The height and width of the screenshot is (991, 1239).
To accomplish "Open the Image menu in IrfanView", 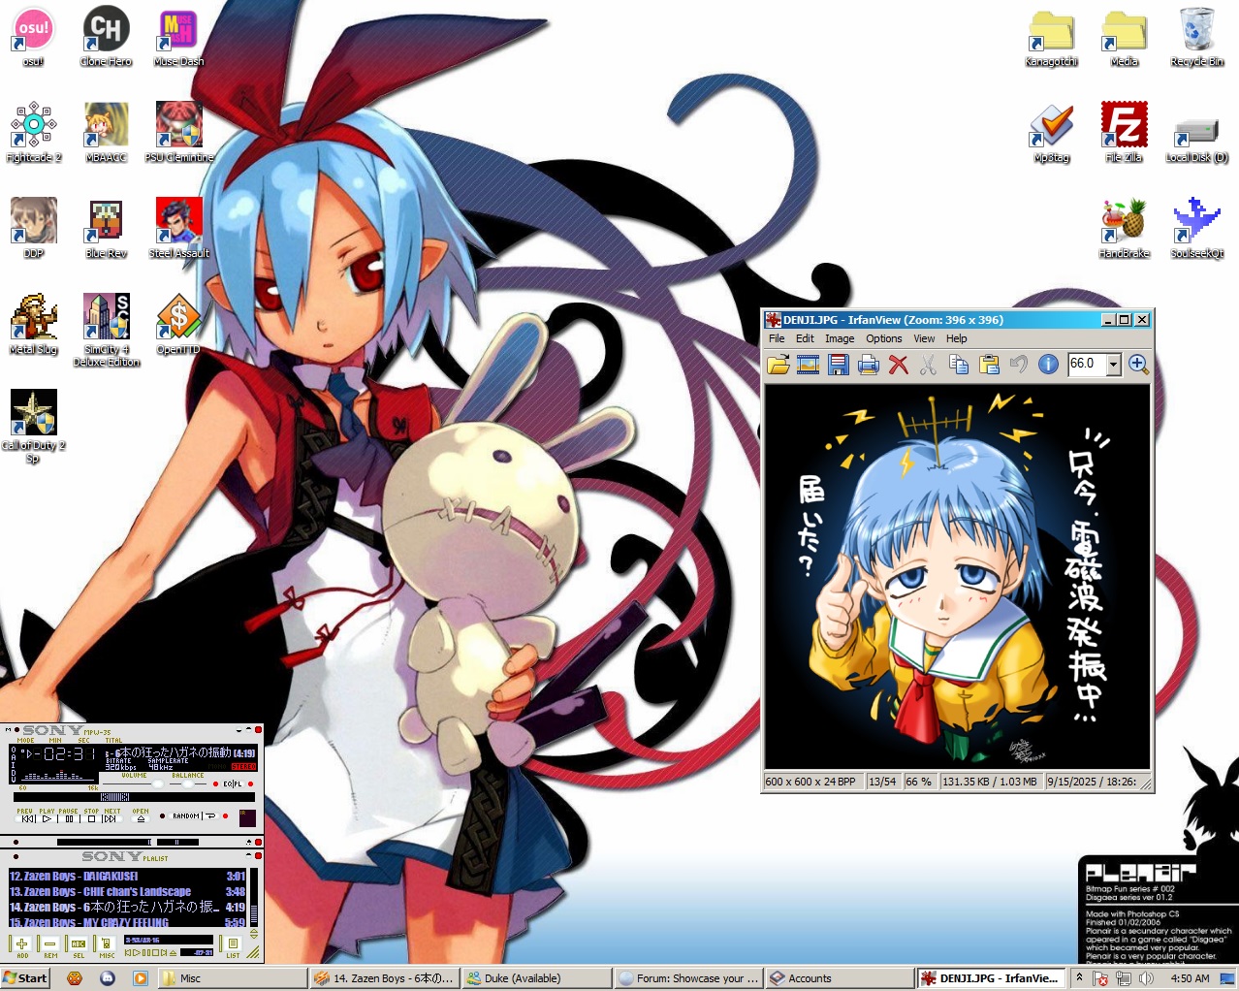I will [840, 338].
